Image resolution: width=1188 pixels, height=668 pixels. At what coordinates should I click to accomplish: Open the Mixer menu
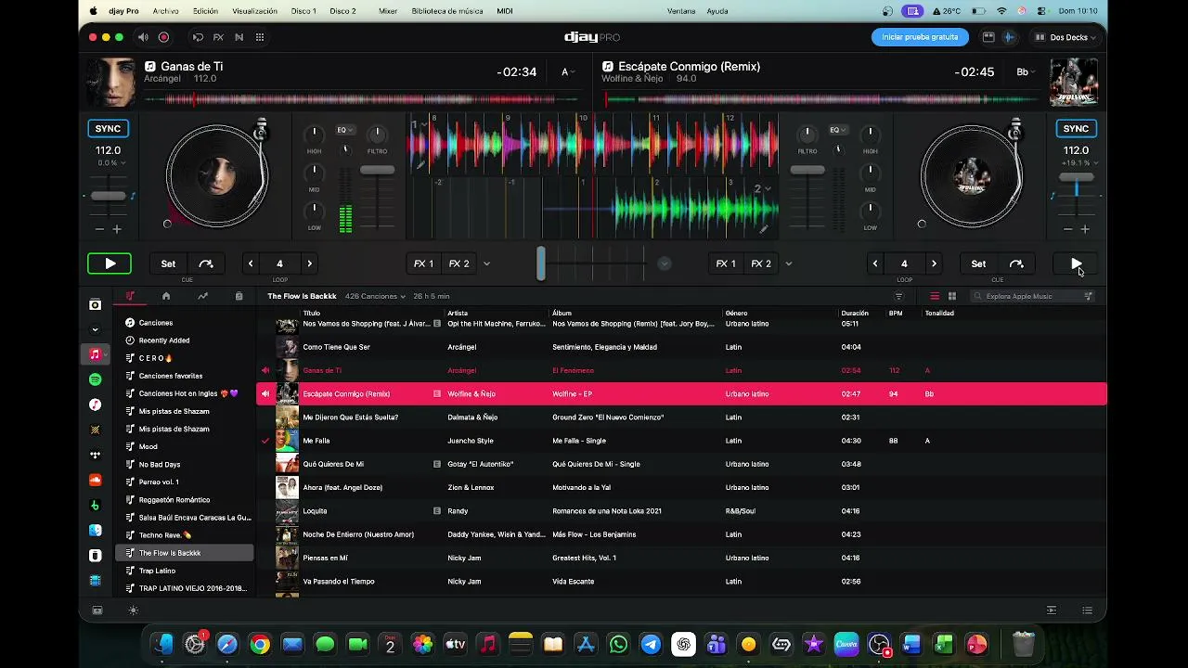(389, 11)
